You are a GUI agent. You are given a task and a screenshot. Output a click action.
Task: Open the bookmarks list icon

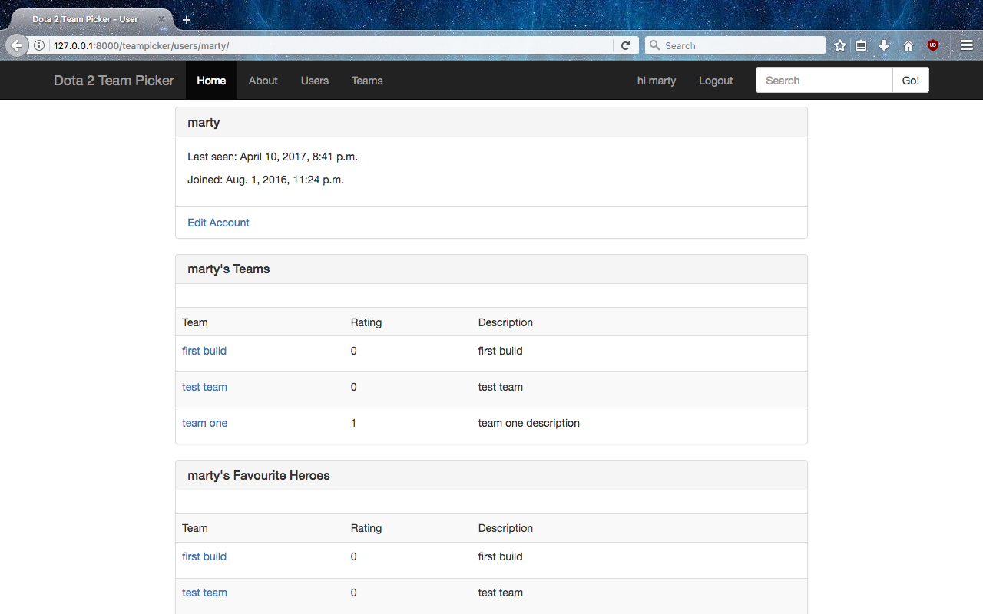tap(861, 46)
